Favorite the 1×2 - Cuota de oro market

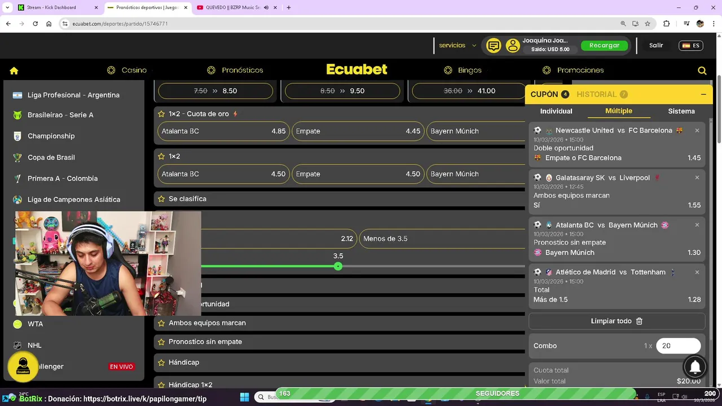coord(161,114)
